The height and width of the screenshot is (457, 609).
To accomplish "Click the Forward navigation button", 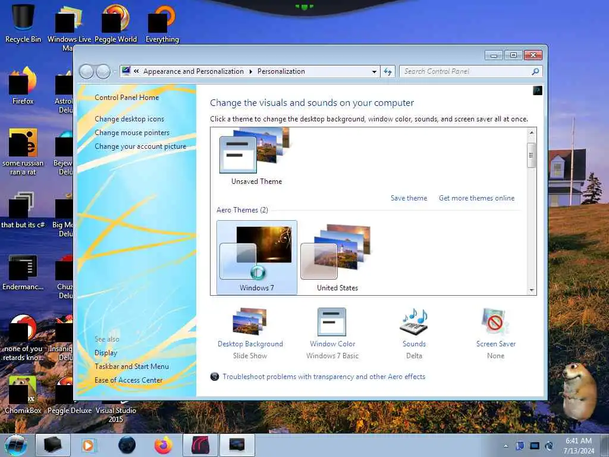I will pos(103,71).
